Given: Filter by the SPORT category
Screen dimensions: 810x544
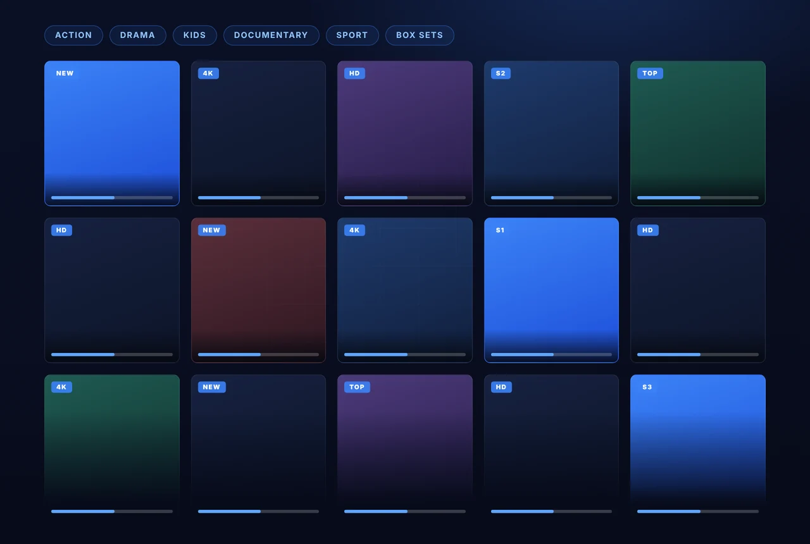Looking at the screenshot, I should tap(352, 35).
